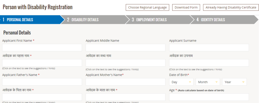Click the Hindi surname (उपनाम) field
This screenshot has height=103, width=259.
tap(209, 63)
